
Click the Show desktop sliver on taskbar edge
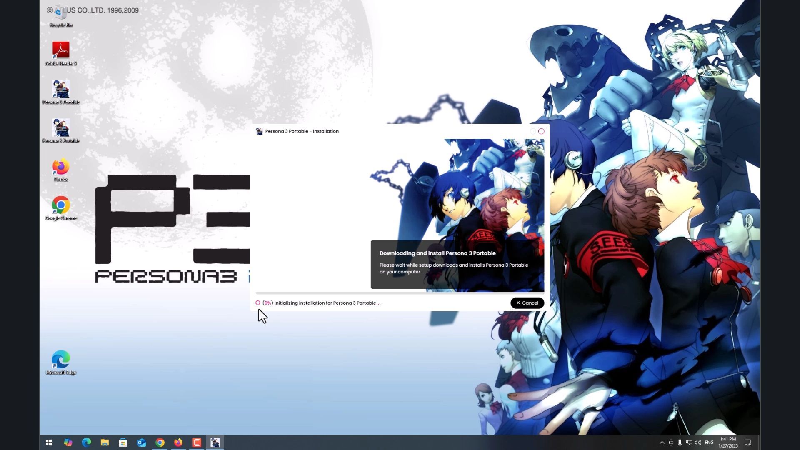click(x=759, y=442)
